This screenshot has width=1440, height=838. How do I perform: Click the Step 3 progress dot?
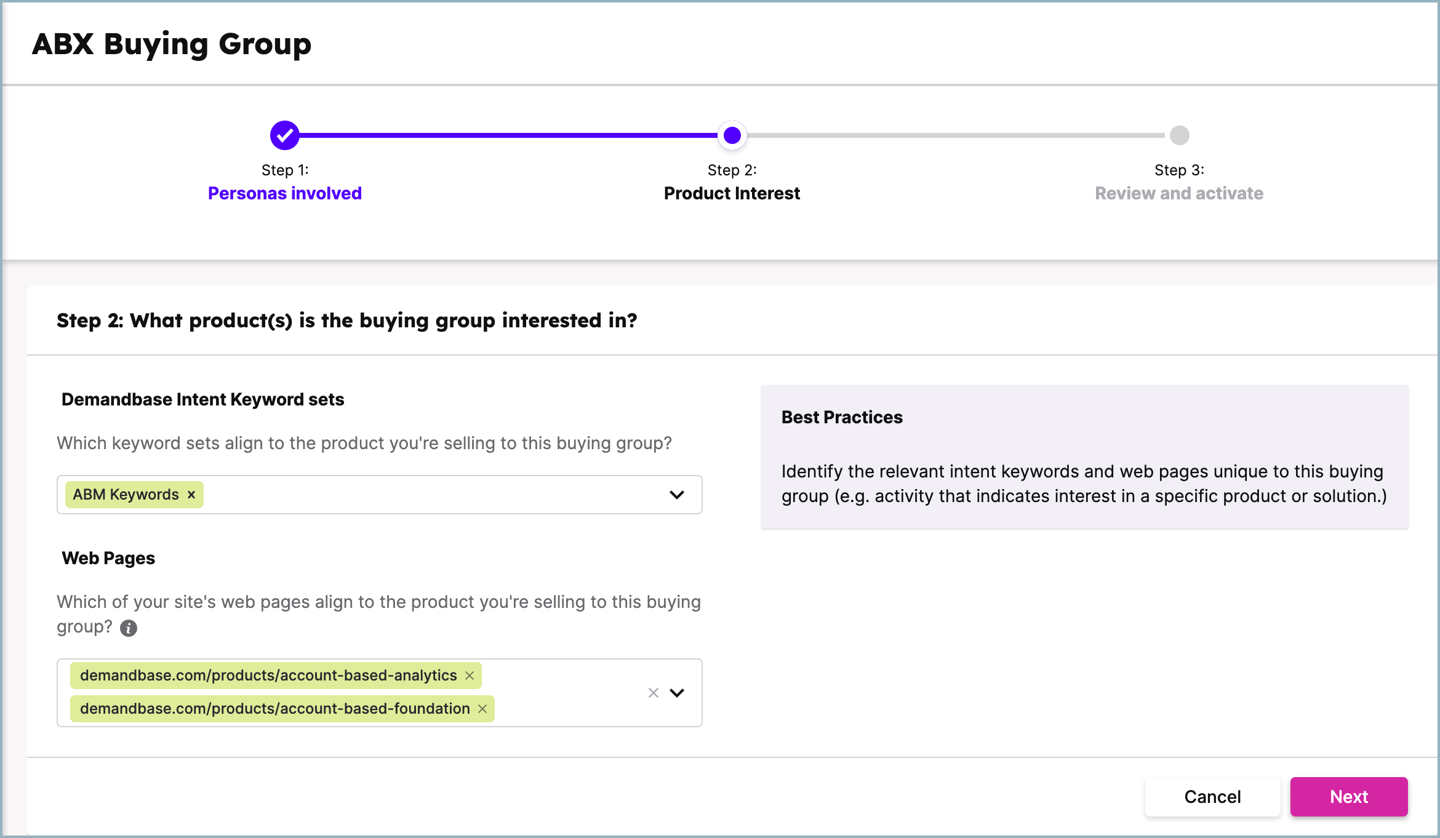tap(1178, 135)
